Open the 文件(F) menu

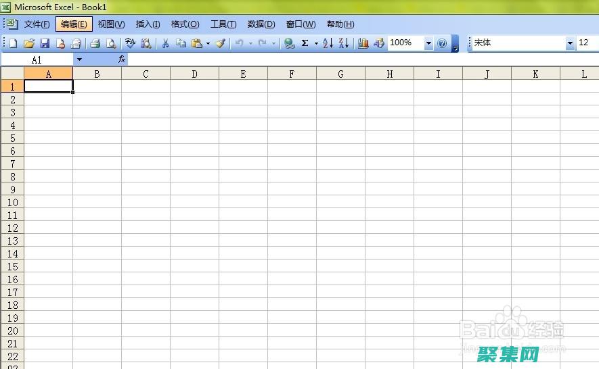tap(37, 24)
